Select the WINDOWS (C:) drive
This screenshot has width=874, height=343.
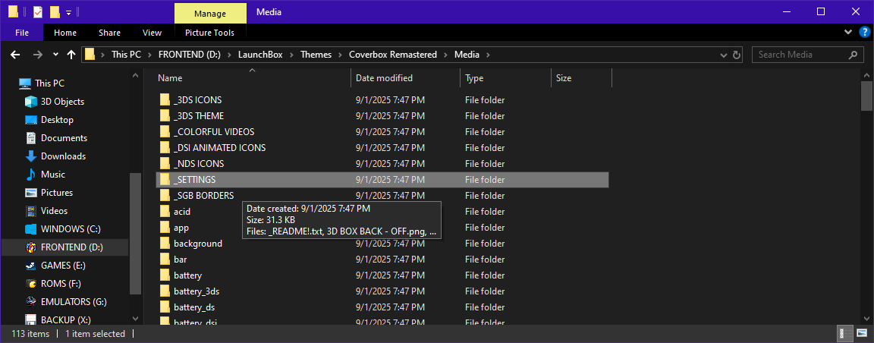(71, 228)
